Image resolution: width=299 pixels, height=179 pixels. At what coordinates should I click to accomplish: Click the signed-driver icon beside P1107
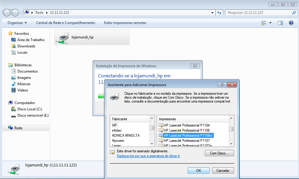161,141
